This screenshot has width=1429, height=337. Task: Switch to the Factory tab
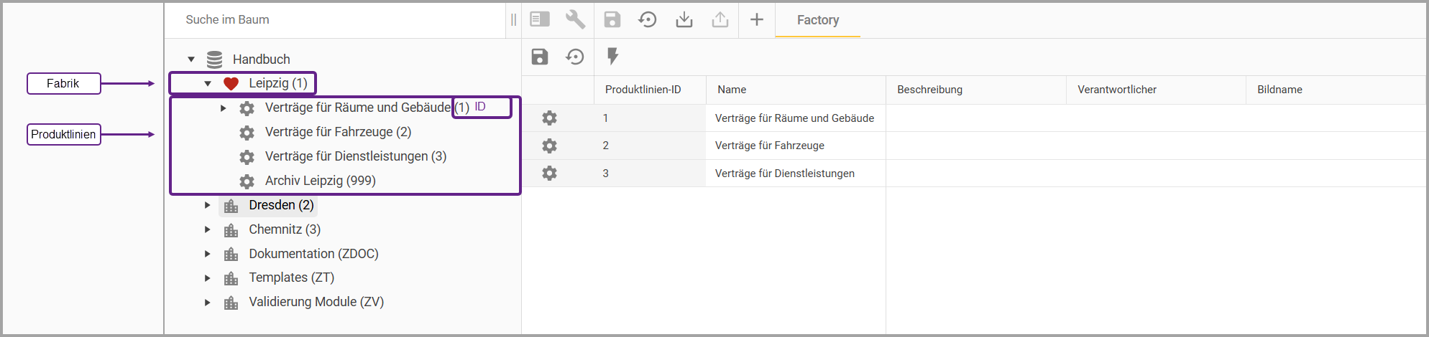pyautogui.click(x=817, y=20)
